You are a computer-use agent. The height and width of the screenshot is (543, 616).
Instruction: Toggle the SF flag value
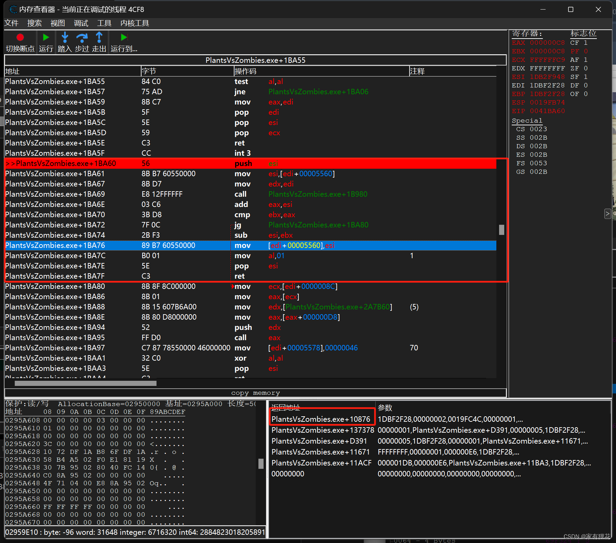(x=586, y=77)
